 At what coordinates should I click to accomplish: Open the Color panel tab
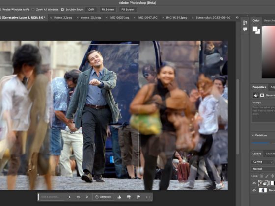click(256, 20)
